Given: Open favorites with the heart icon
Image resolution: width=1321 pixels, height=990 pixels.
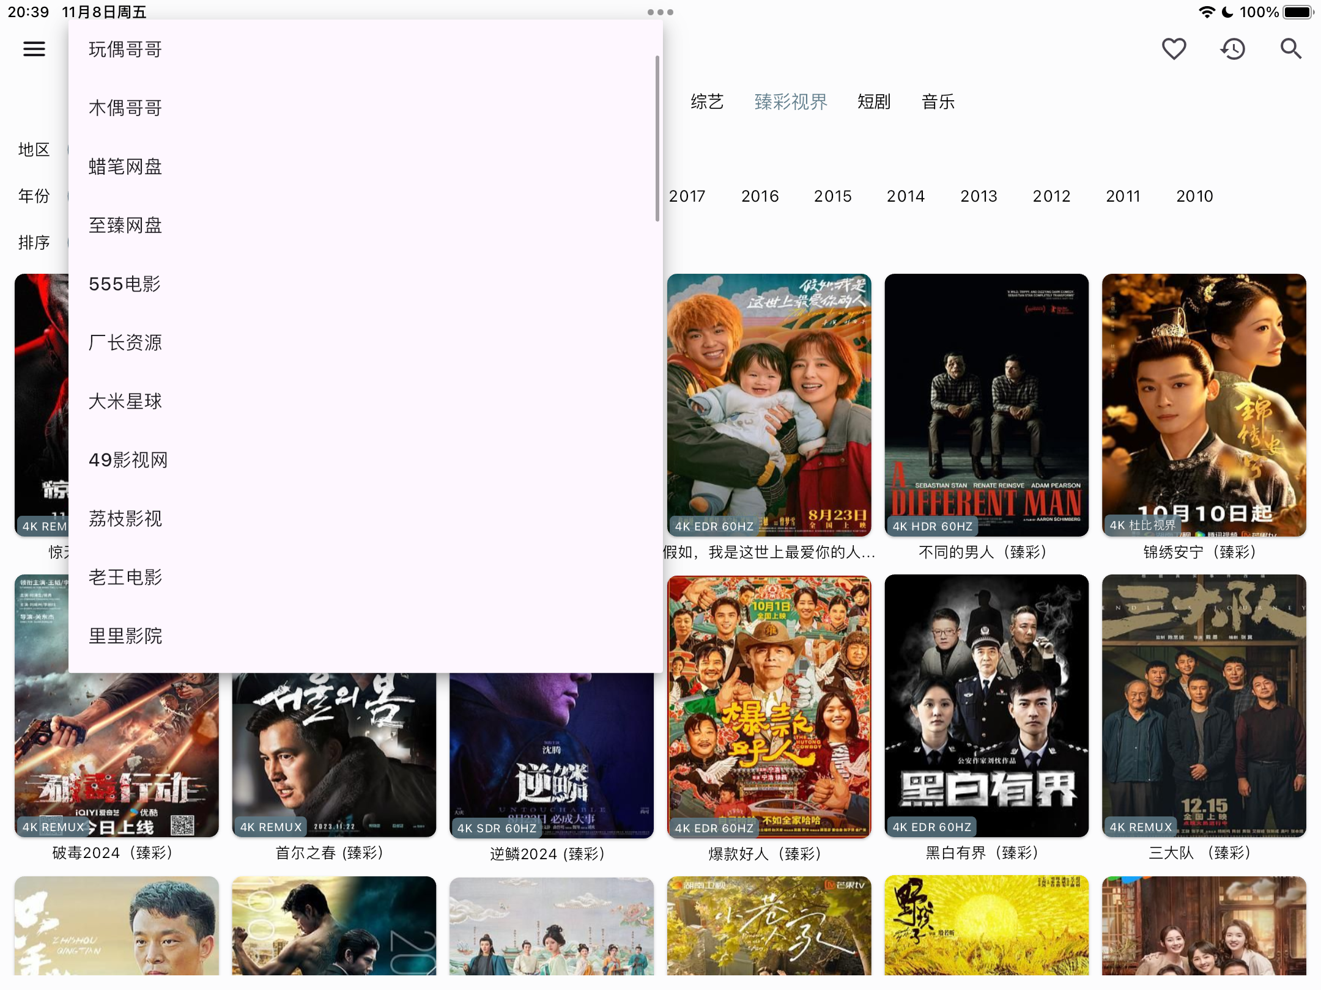Looking at the screenshot, I should click(1174, 49).
